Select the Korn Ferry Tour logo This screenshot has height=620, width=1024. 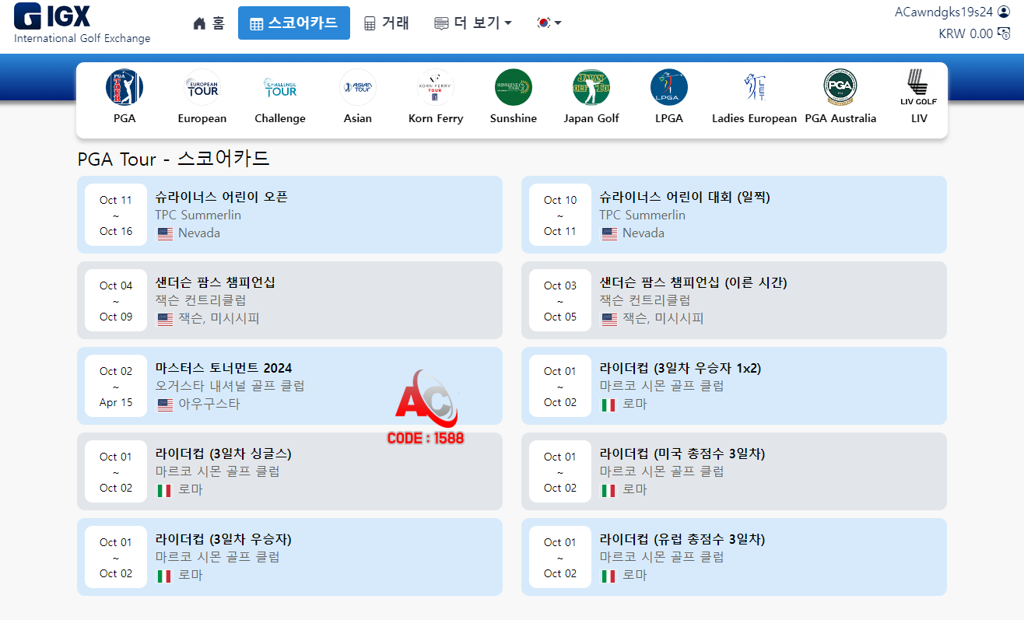436,87
